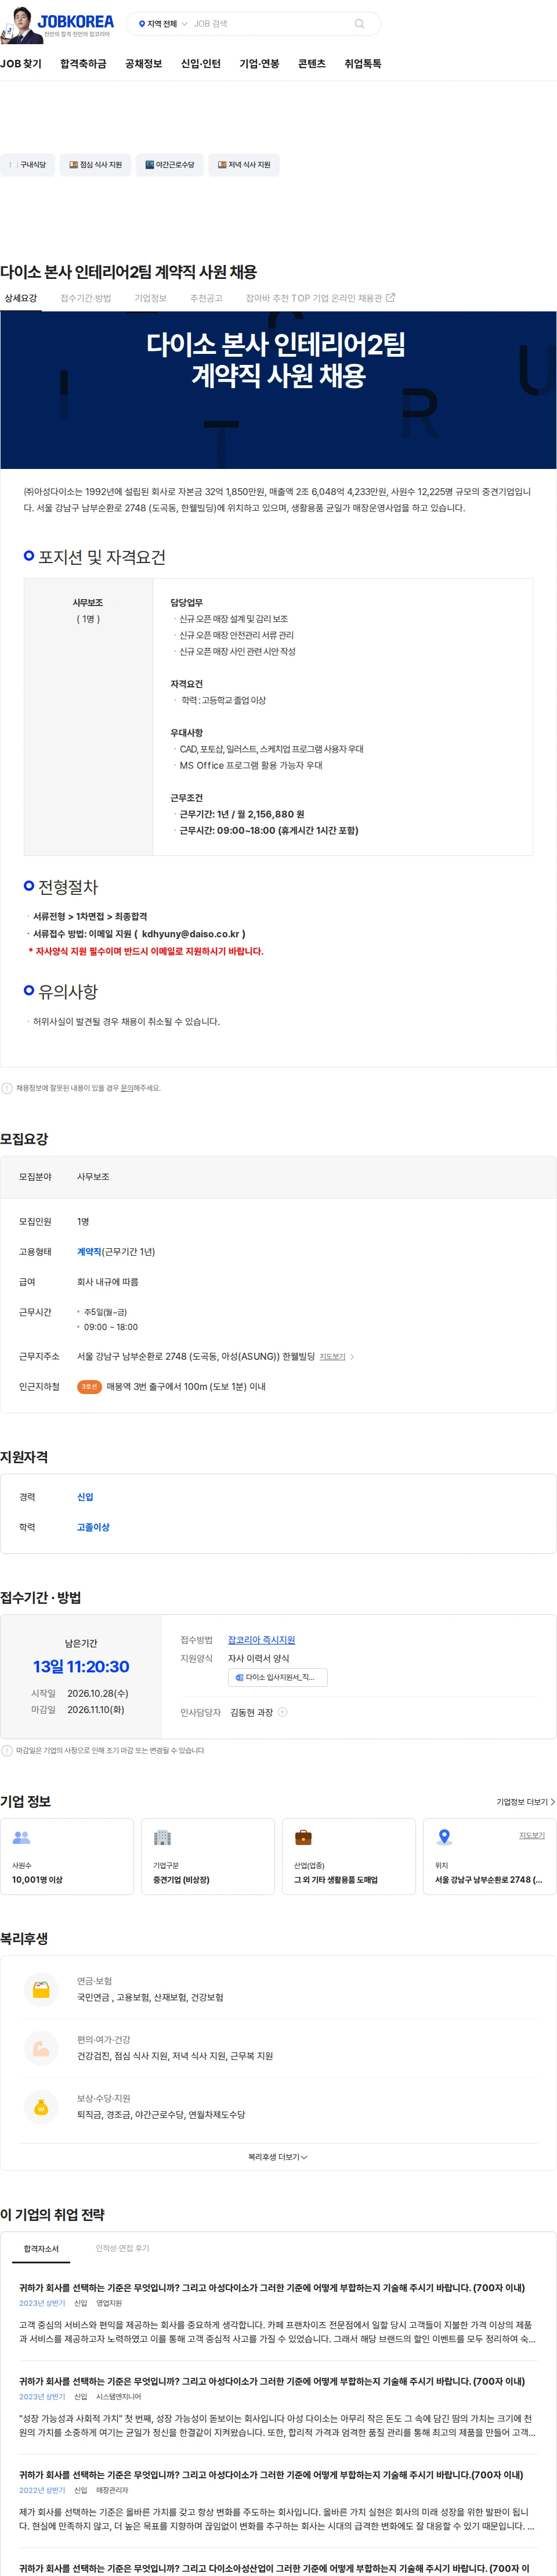Click the info icon beside 채용정보에 잘못된 내용

7,1088
